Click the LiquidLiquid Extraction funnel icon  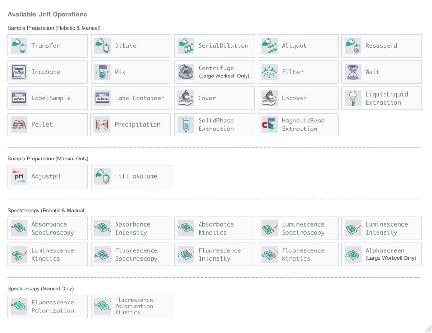pyautogui.click(x=353, y=98)
